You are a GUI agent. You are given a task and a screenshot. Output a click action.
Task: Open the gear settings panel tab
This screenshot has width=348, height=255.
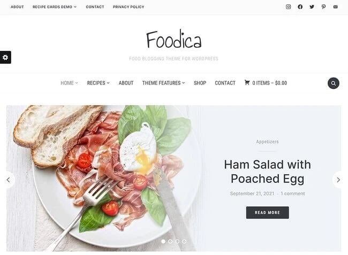point(5,57)
